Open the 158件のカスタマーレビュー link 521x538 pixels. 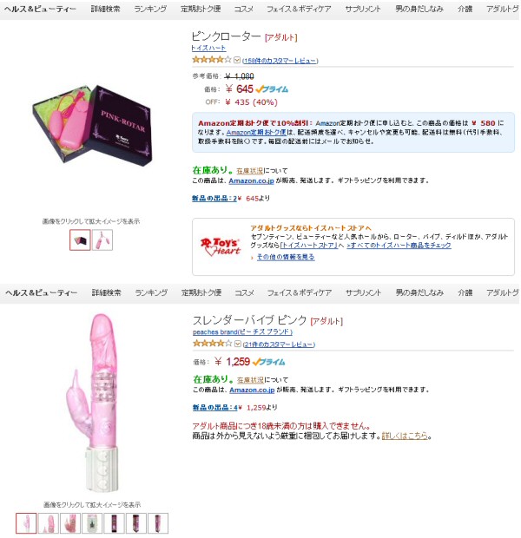coord(280,61)
